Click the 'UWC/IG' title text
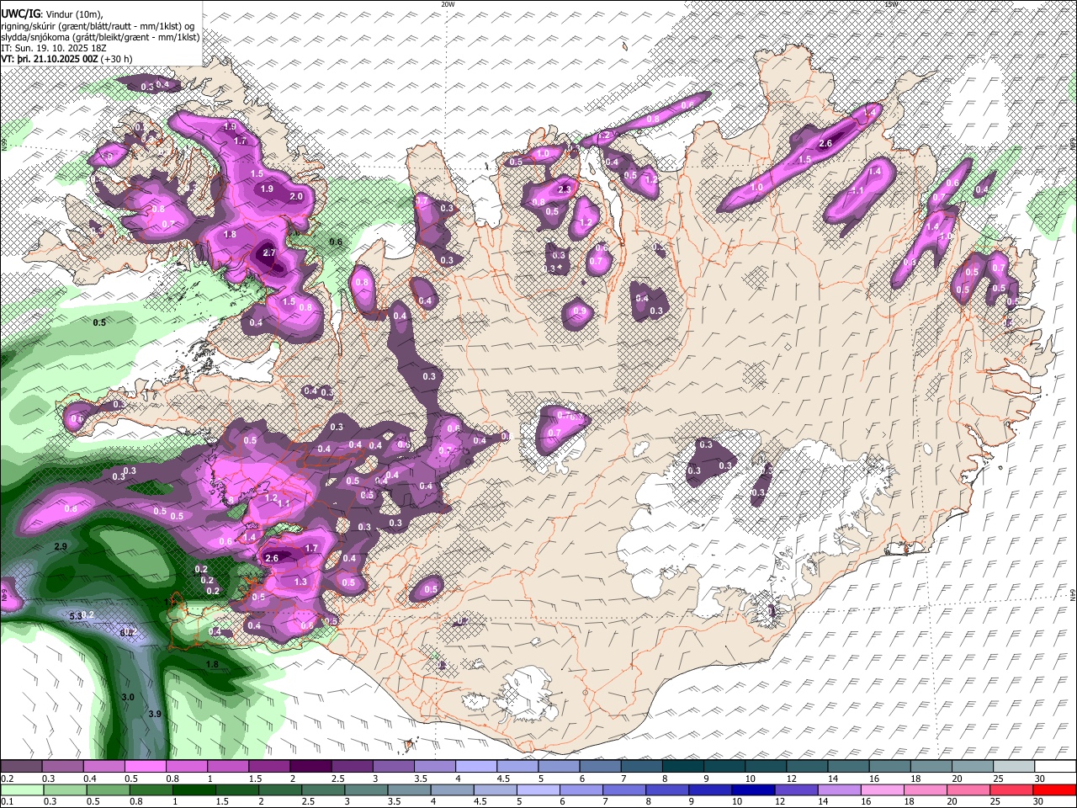The image size is (1077, 808). click(20, 13)
